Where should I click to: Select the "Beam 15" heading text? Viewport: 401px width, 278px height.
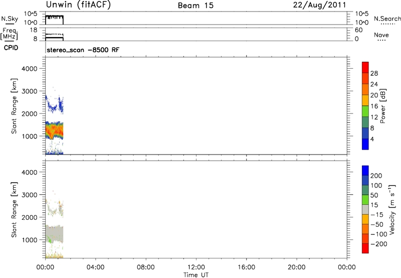click(195, 6)
